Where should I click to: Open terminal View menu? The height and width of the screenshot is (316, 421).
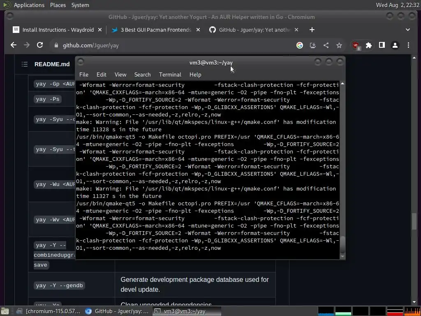[120, 75]
